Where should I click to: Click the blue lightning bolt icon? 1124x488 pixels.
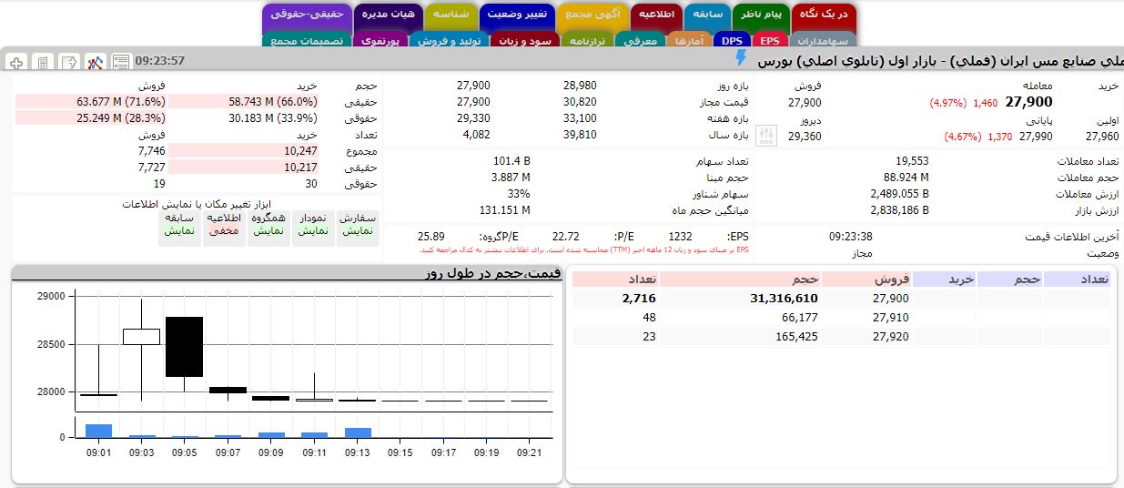point(741,58)
